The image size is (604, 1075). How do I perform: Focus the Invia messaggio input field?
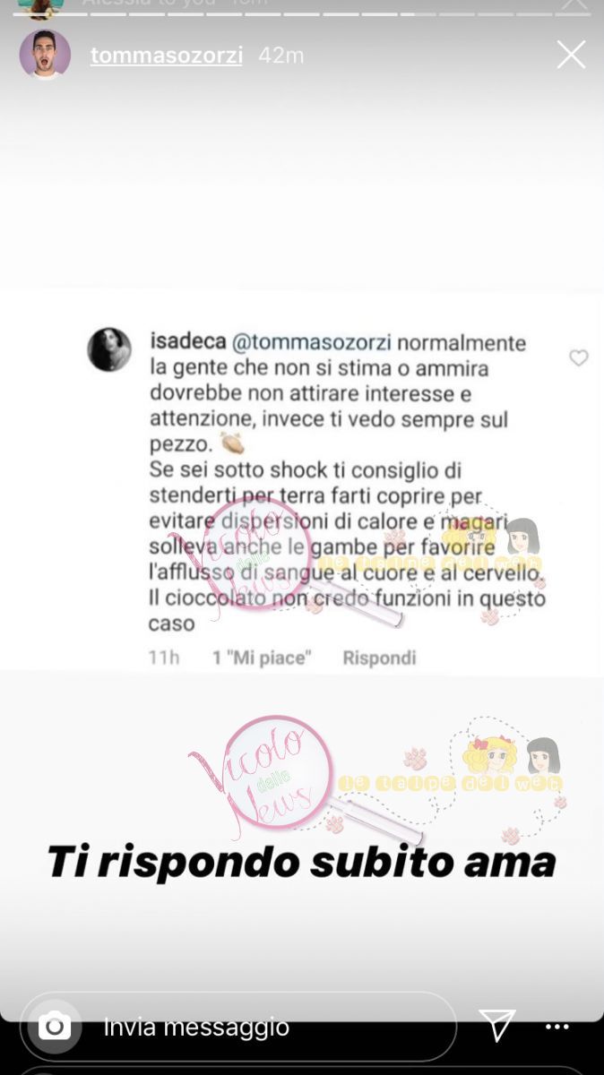238,1027
